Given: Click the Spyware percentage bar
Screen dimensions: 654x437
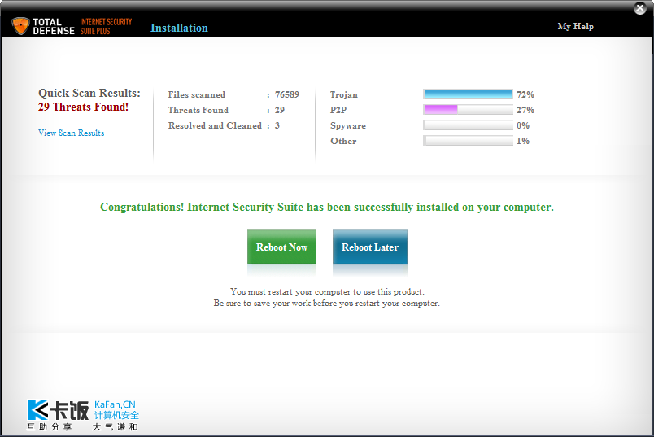Looking at the screenshot, I should coord(468,125).
